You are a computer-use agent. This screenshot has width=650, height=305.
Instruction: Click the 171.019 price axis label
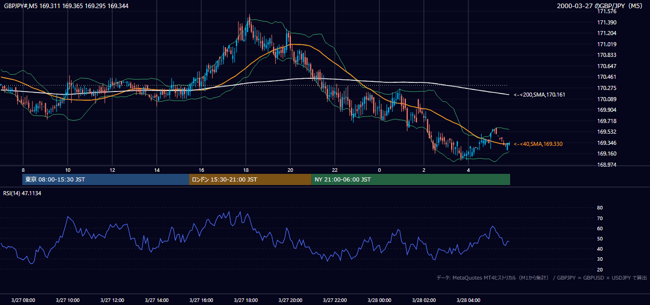click(607, 44)
